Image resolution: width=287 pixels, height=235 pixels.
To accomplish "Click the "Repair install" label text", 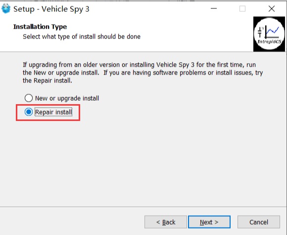I will pyautogui.click(x=53, y=112).
